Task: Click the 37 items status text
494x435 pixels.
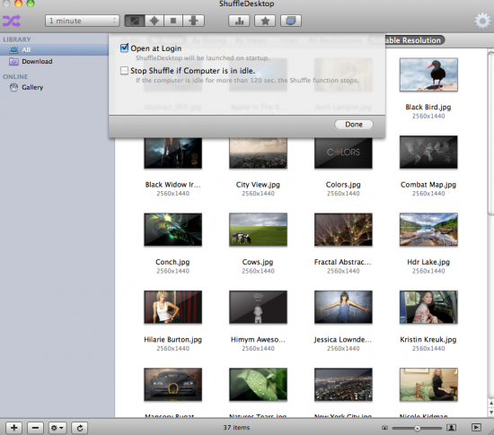Action: tap(236, 428)
